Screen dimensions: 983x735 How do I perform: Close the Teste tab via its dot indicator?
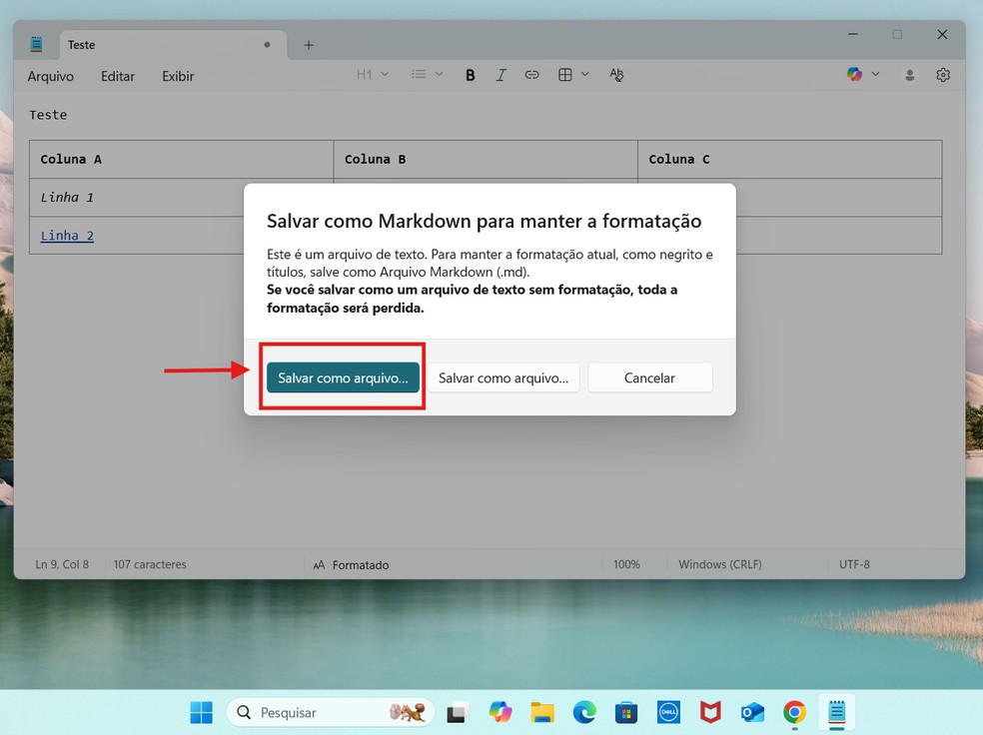point(267,45)
